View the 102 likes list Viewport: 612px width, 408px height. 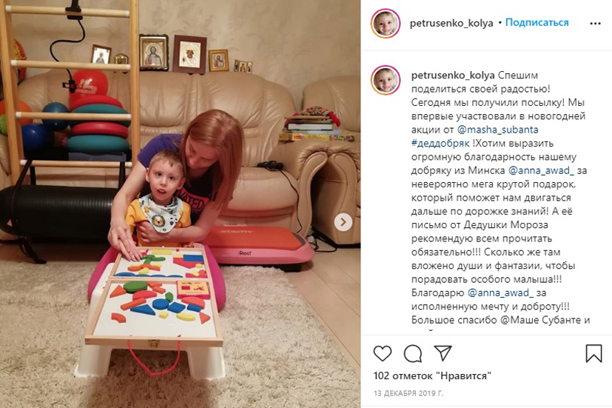[432, 376]
